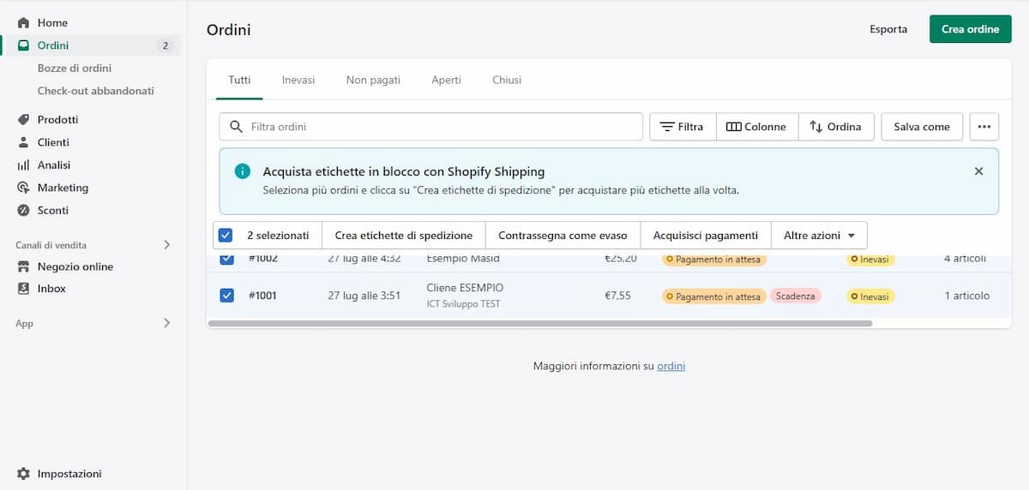Image resolution: width=1029 pixels, height=490 pixels.
Task: Uncheck the checkbox for order #1001
Action: pos(227,296)
